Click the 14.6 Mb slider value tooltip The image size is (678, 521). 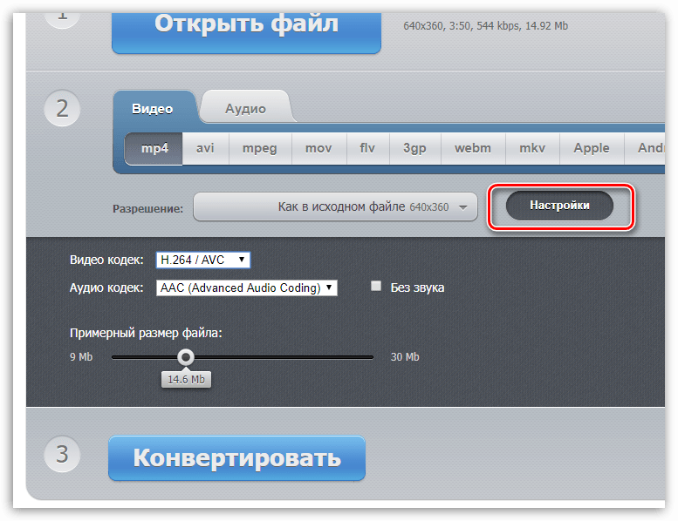pyautogui.click(x=187, y=379)
